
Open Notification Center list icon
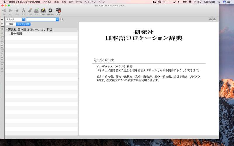point(229,2)
